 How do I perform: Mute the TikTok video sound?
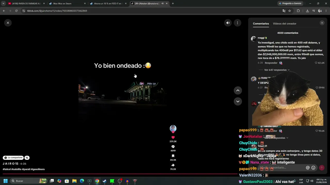[228, 23]
